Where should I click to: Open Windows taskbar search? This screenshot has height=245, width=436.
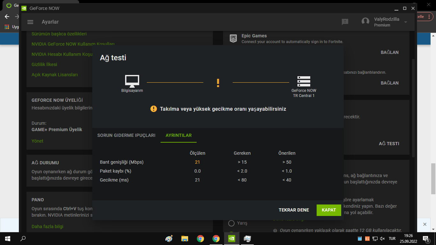(x=23, y=238)
